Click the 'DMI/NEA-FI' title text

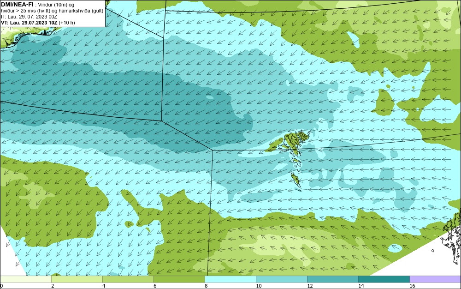[x=17, y=5]
